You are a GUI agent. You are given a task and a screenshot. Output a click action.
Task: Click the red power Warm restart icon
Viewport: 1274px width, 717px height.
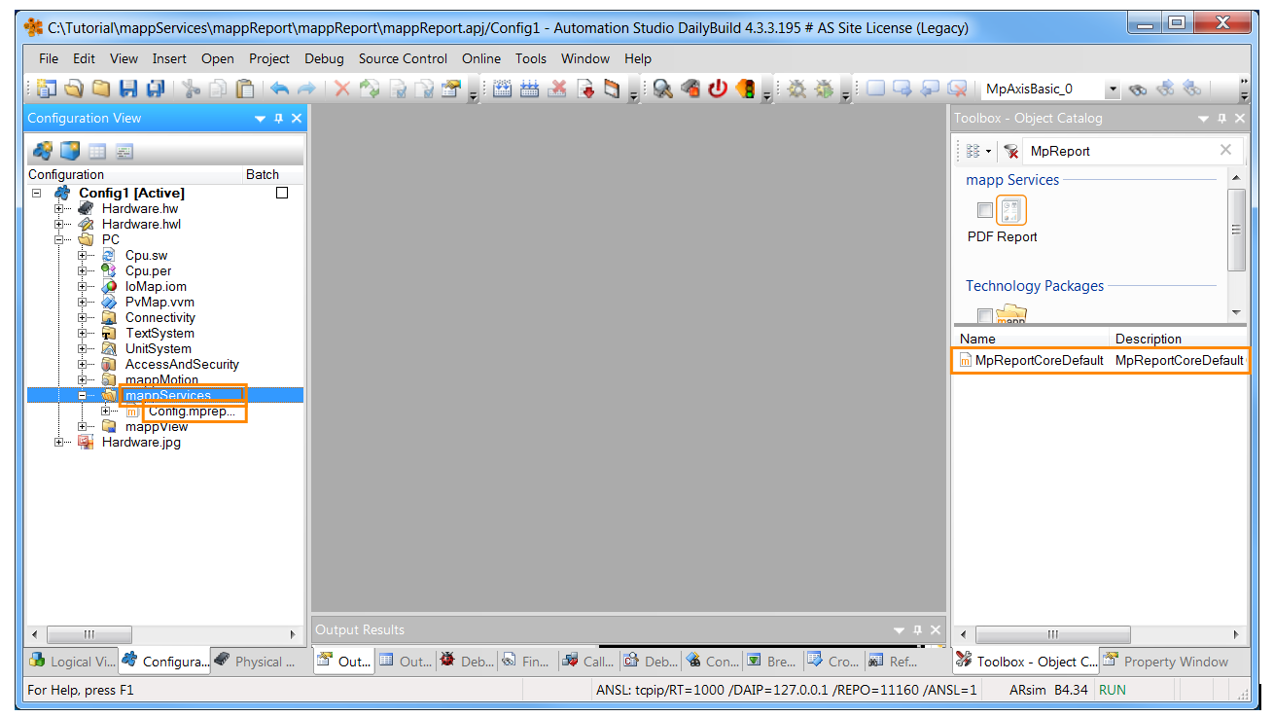[x=718, y=89]
